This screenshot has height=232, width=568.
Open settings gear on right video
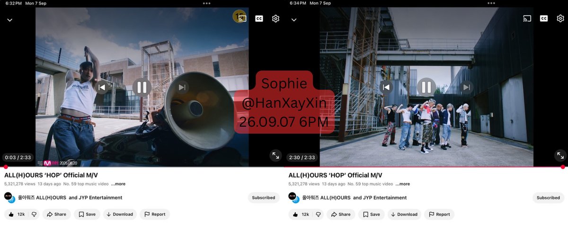[560, 18]
